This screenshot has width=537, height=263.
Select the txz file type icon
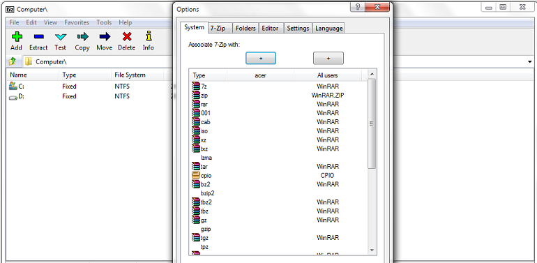pyautogui.click(x=196, y=149)
